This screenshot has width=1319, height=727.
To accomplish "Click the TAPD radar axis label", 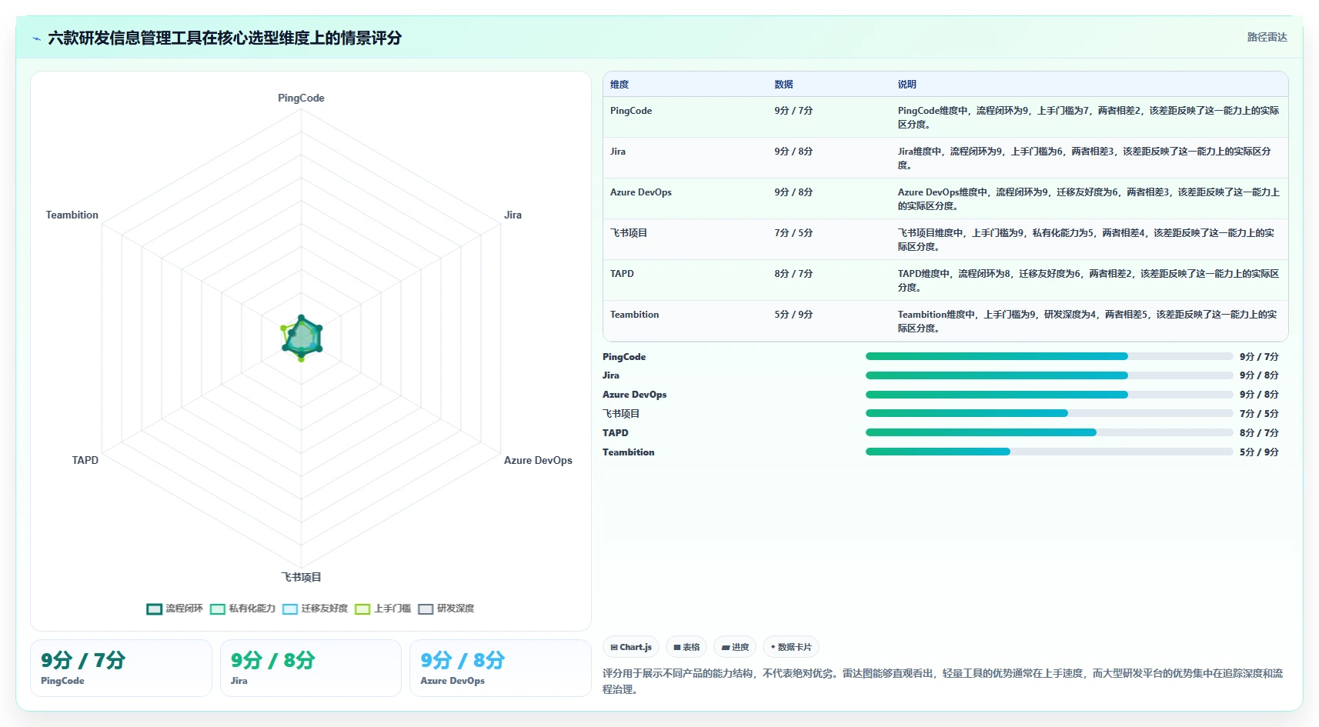I will point(85,460).
